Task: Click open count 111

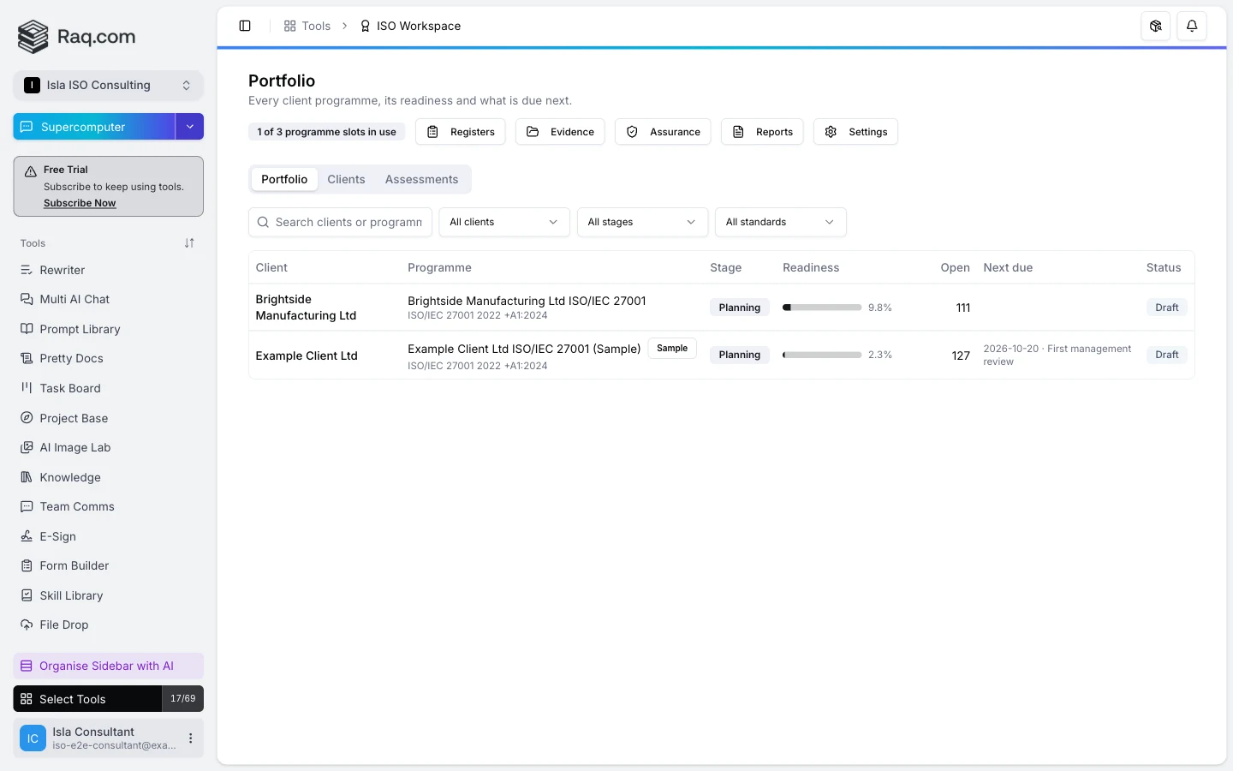Action: point(963,308)
